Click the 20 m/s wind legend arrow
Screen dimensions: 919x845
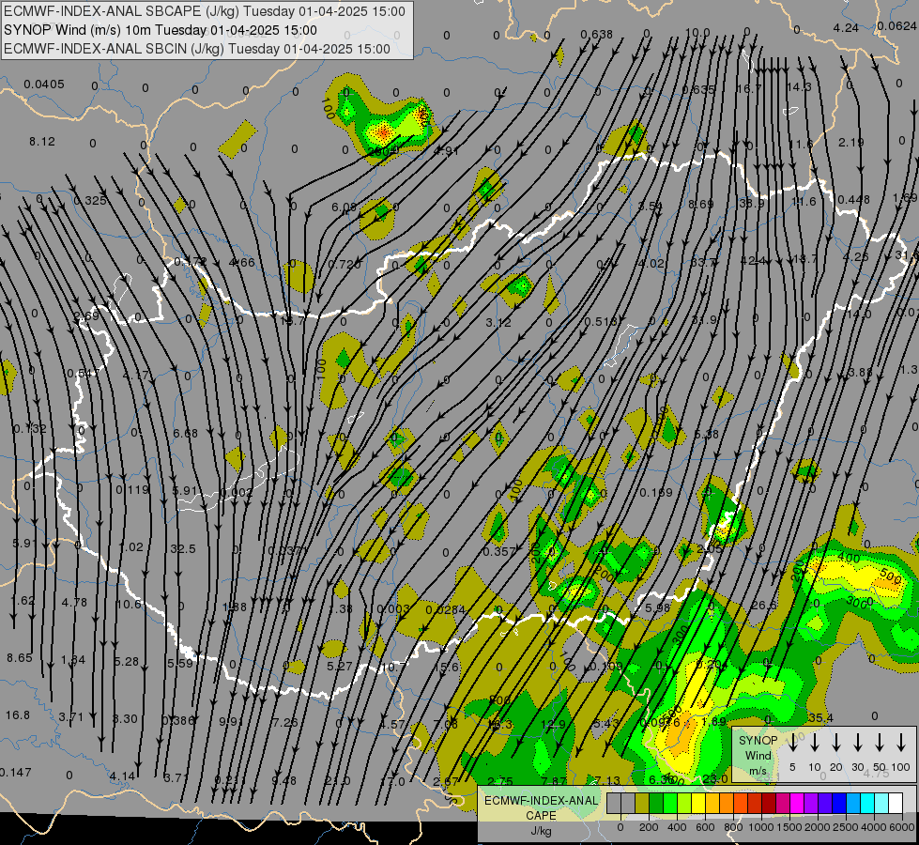click(836, 743)
